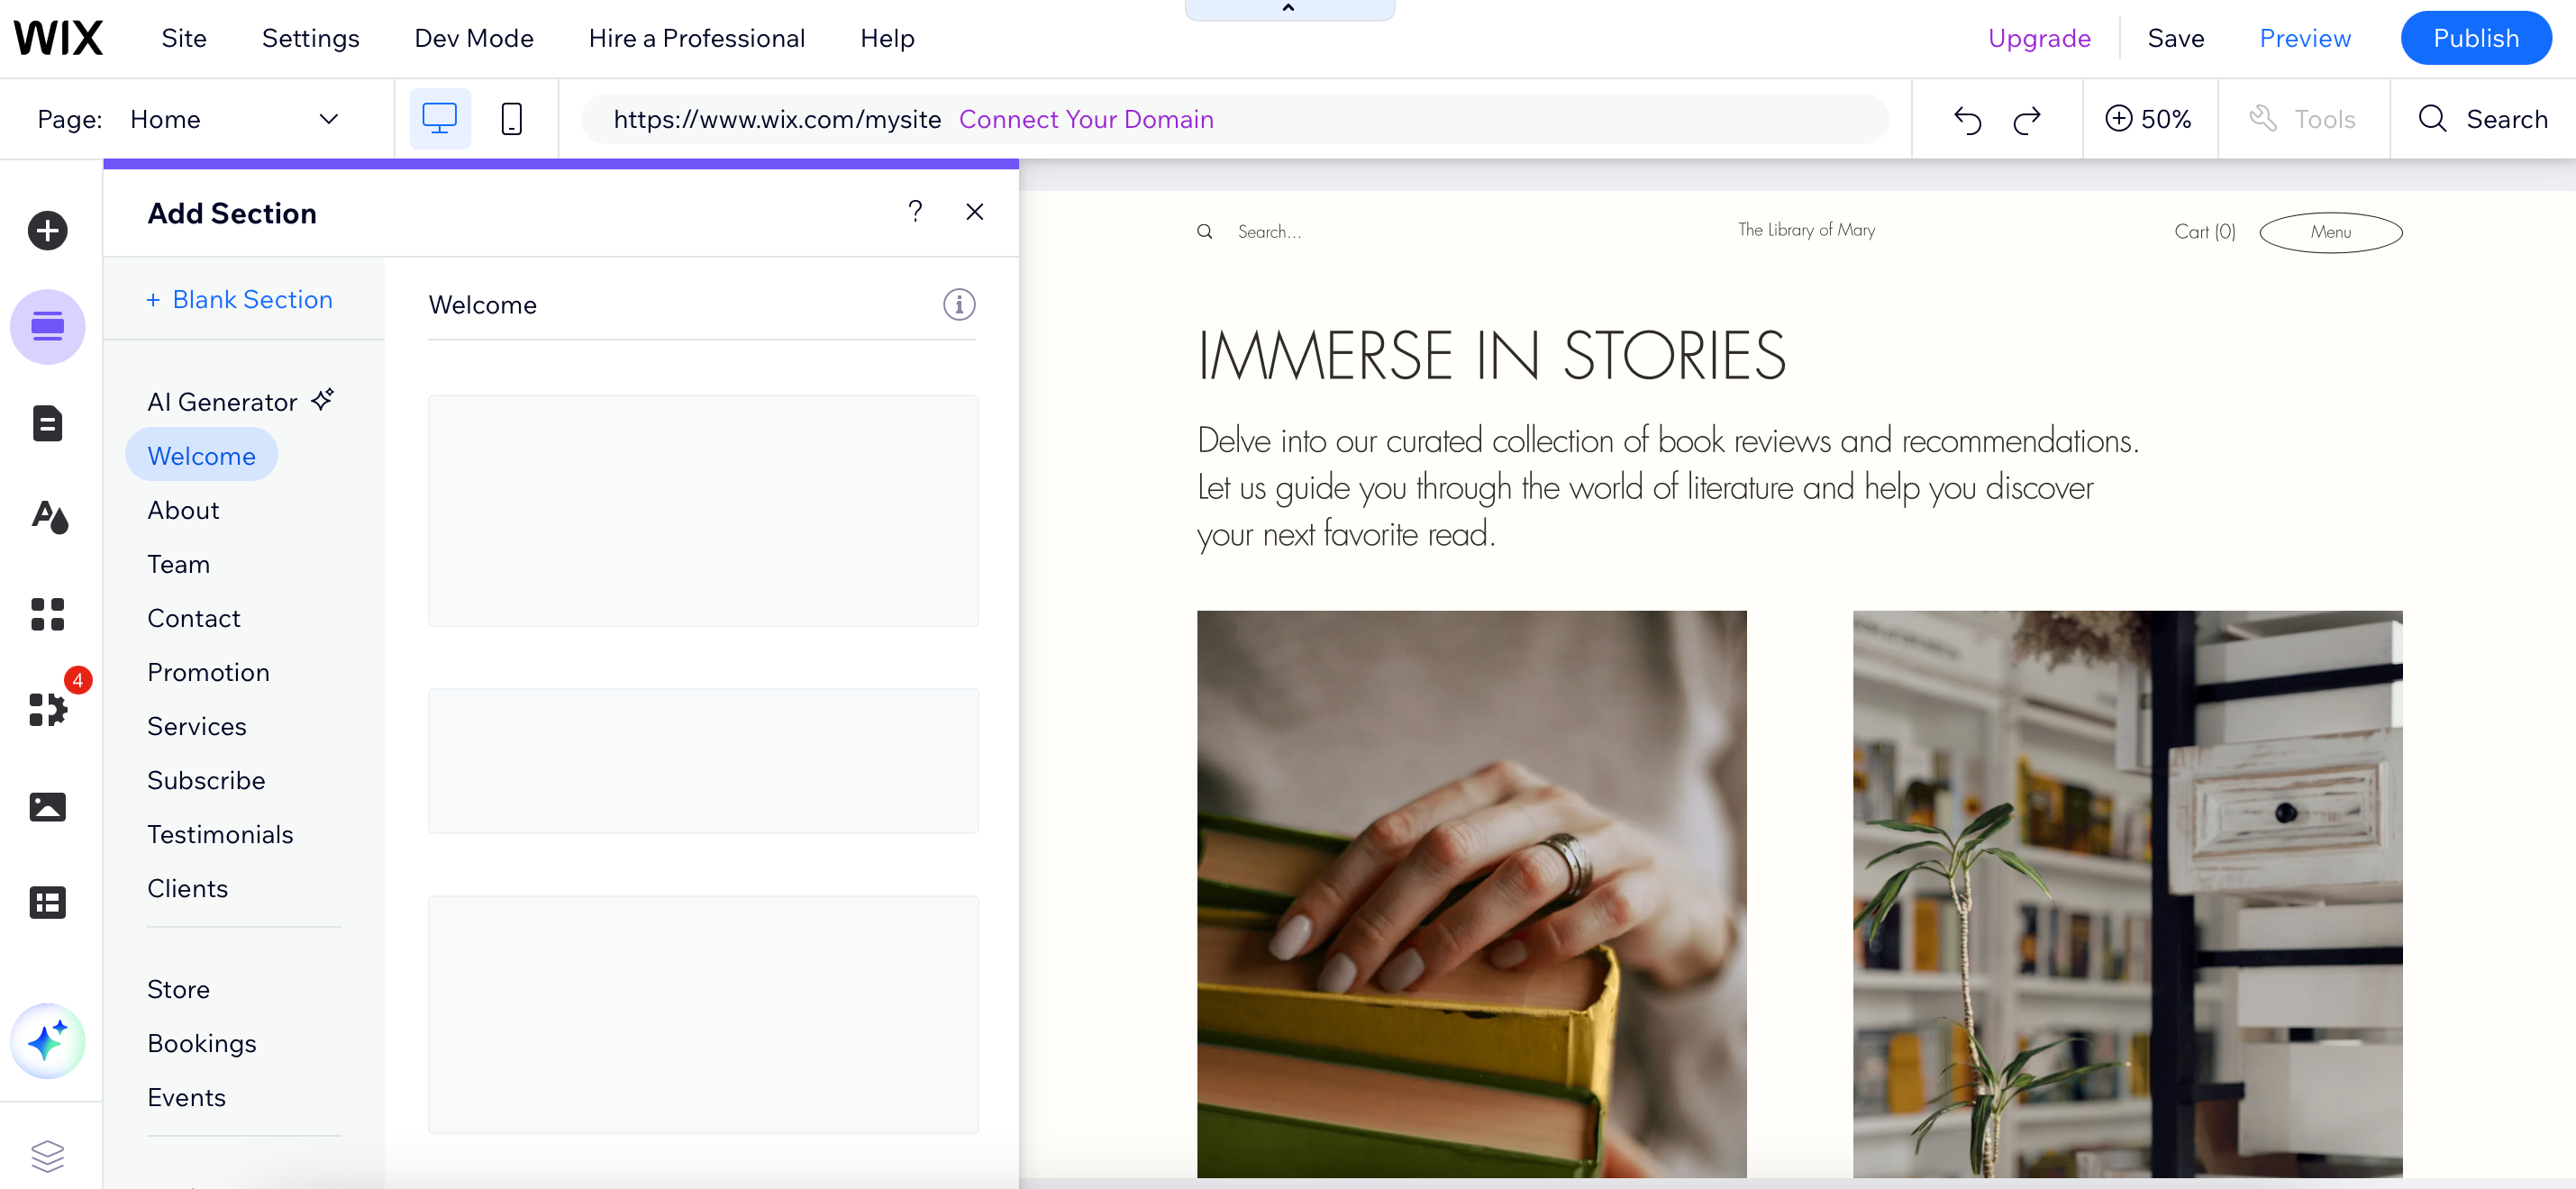The height and width of the screenshot is (1189, 2576).
Task: Click Preview
Action: tap(2305, 38)
